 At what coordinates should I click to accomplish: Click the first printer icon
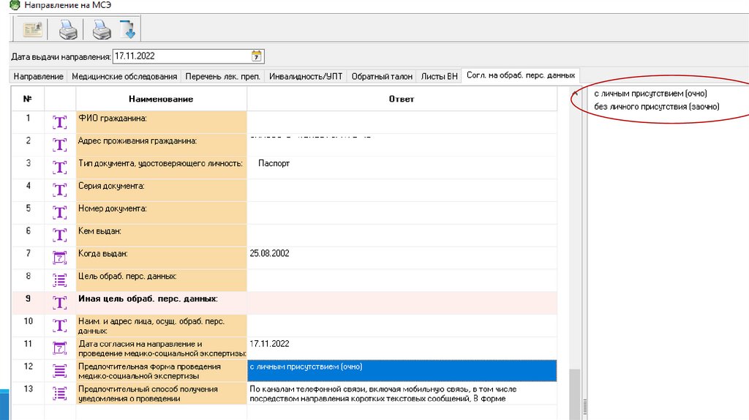tap(68, 30)
